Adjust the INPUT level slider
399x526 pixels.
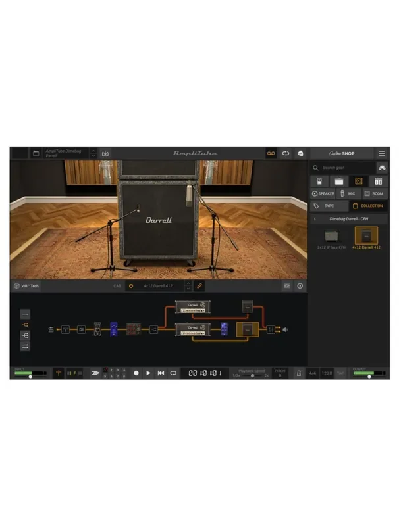tap(30, 377)
